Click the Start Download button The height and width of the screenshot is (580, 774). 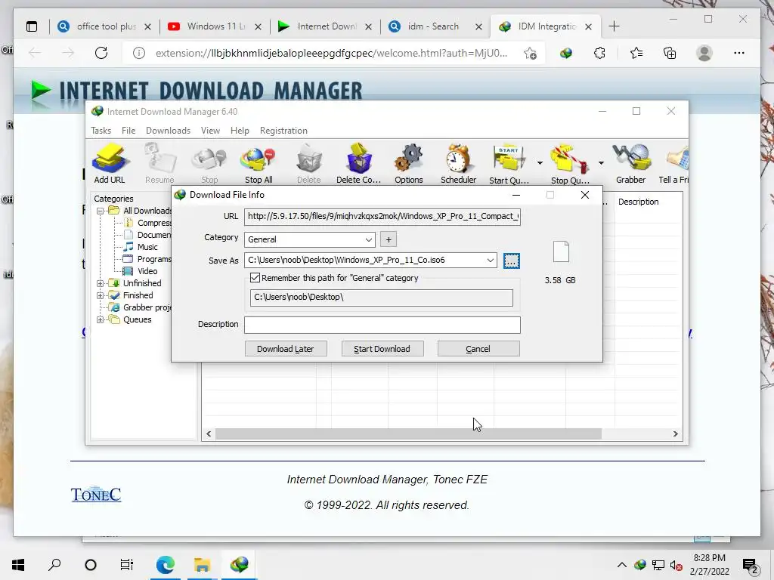[x=382, y=349]
